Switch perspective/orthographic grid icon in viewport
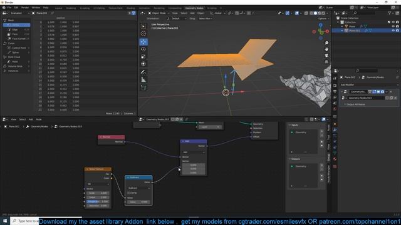The height and width of the screenshot is (225, 401). [x=326, y=62]
